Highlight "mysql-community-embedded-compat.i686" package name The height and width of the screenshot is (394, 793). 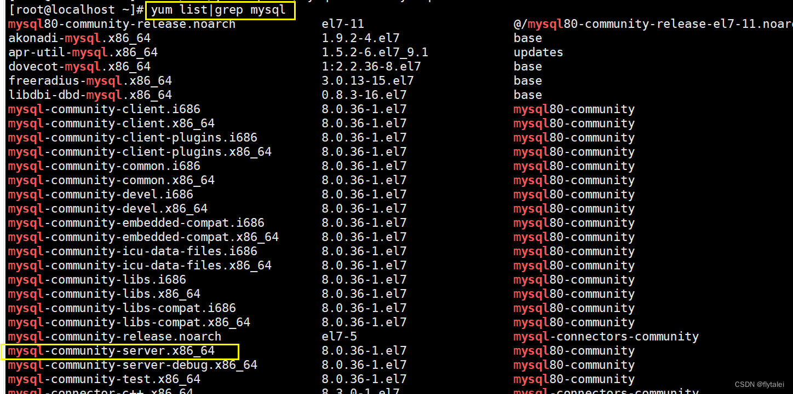tap(136, 223)
